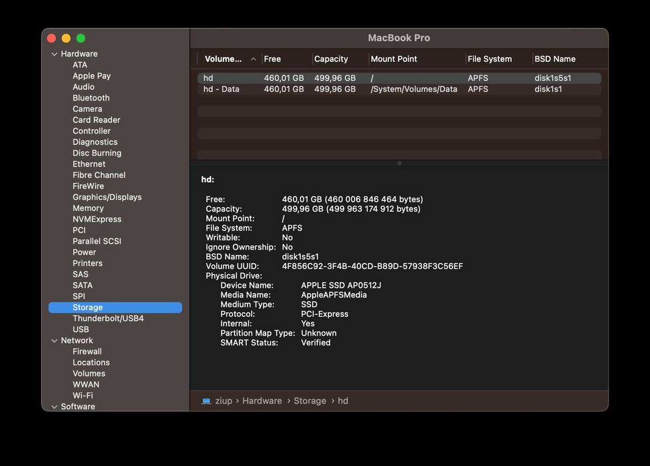650x466 pixels.
Task: Select USB in the sidebar
Action: 81,330
